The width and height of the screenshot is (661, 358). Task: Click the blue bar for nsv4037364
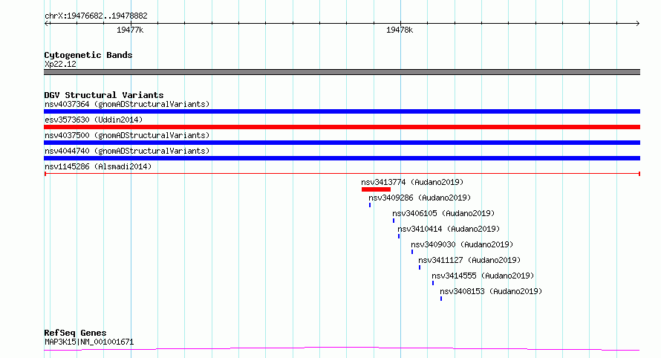point(342,111)
